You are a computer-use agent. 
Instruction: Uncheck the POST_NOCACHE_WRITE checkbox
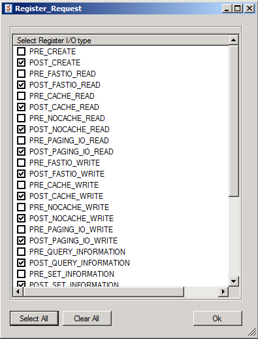[21, 219]
